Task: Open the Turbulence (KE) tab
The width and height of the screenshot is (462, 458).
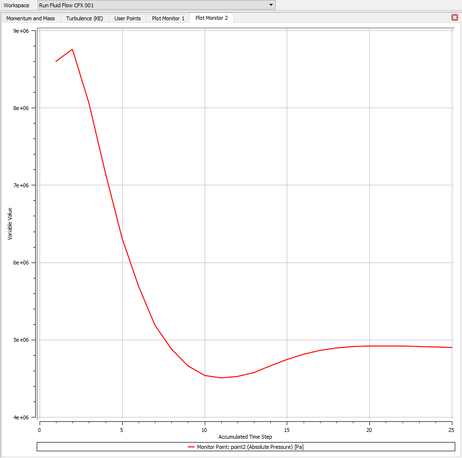Action: pos(84,18)
